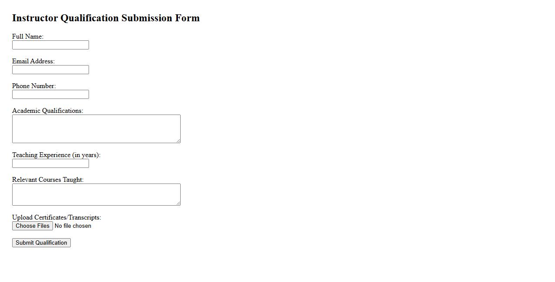The height and width of the screenshot is (282, 555).
Task: Click the 'No file chosen' text
Action: [73, 226]
